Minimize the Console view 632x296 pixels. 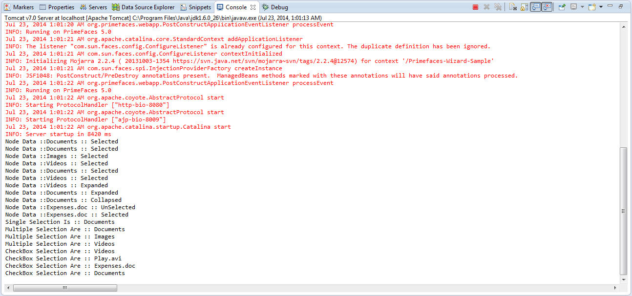610,6
